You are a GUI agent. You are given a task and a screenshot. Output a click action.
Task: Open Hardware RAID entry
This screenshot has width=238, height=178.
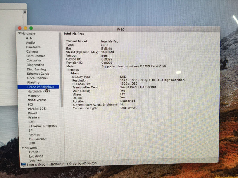pyautogui.click(x=39, y=91)
